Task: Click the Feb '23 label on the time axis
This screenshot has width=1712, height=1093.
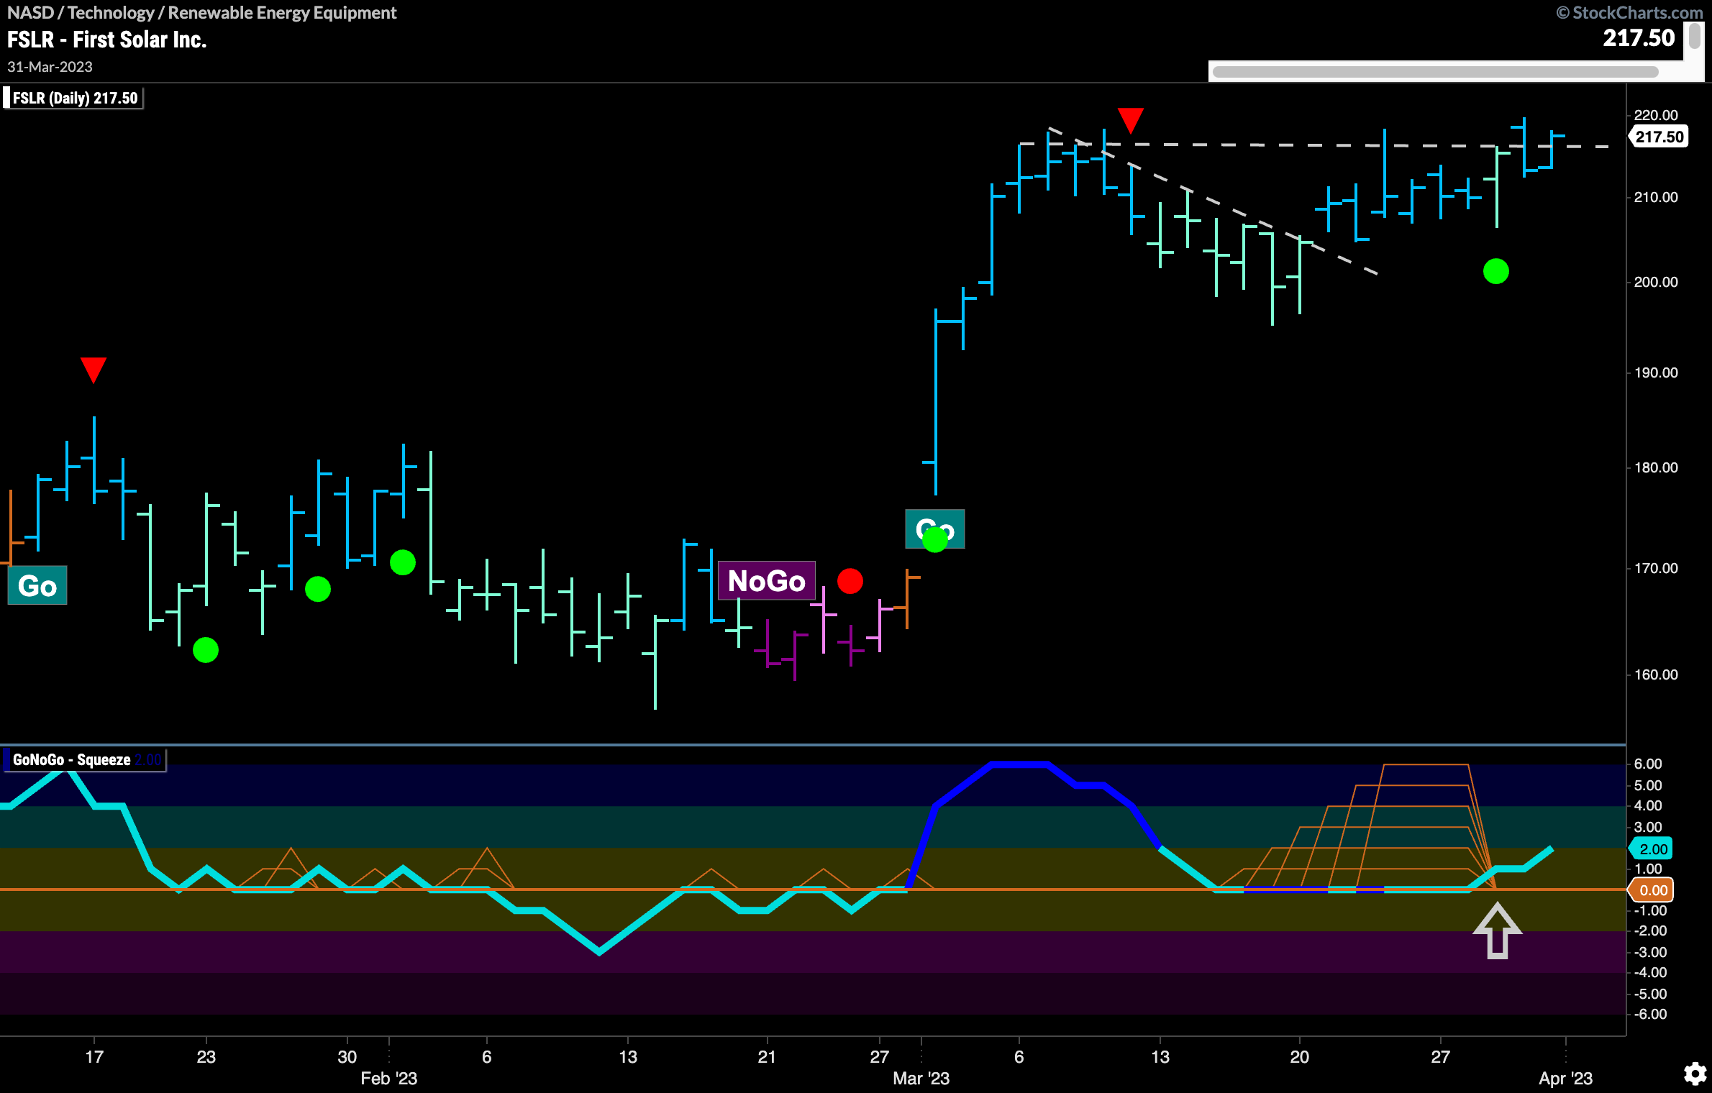Action: tap(388, 1078)
